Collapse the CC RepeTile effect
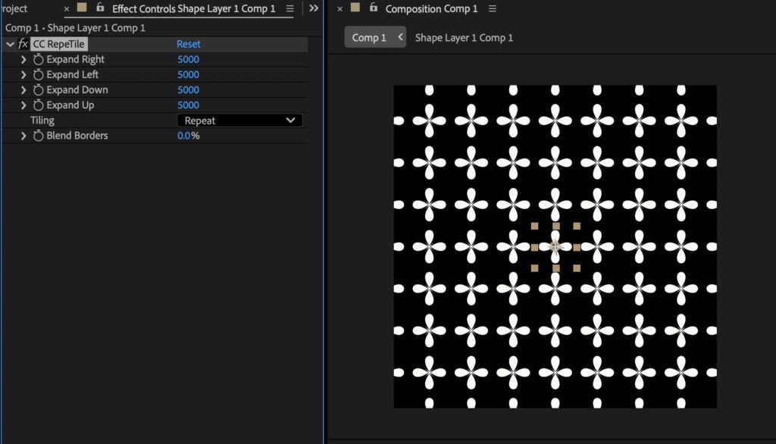Image resolution: width=776 pixels, height=444 pixels. click(10, 44)
